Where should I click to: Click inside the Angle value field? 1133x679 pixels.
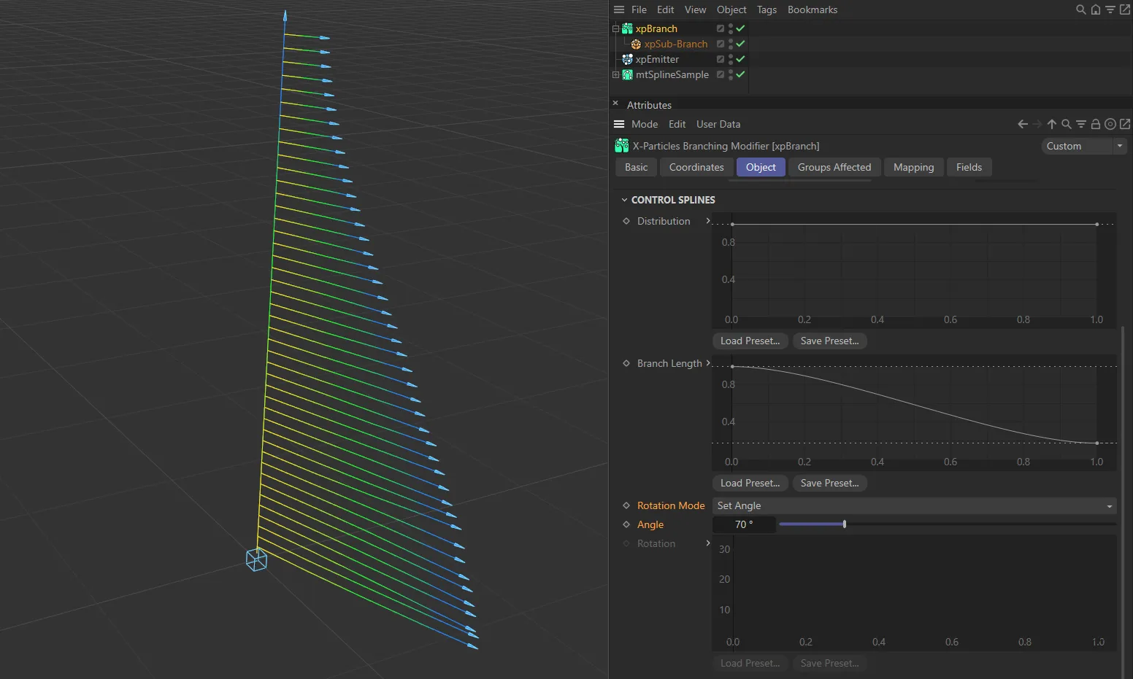tap(743, 524)
